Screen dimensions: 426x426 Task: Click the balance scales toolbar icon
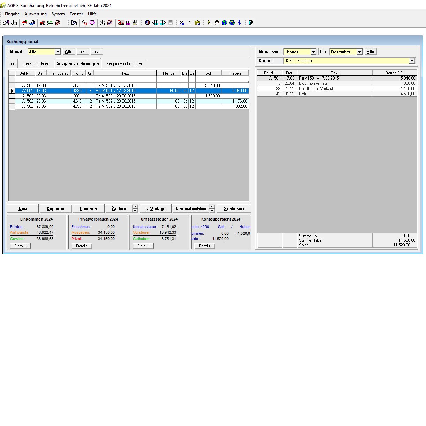click(92, 23)
